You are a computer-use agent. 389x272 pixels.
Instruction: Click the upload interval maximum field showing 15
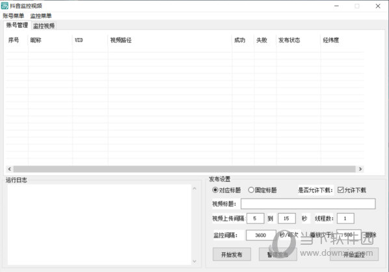coord(286,219)
